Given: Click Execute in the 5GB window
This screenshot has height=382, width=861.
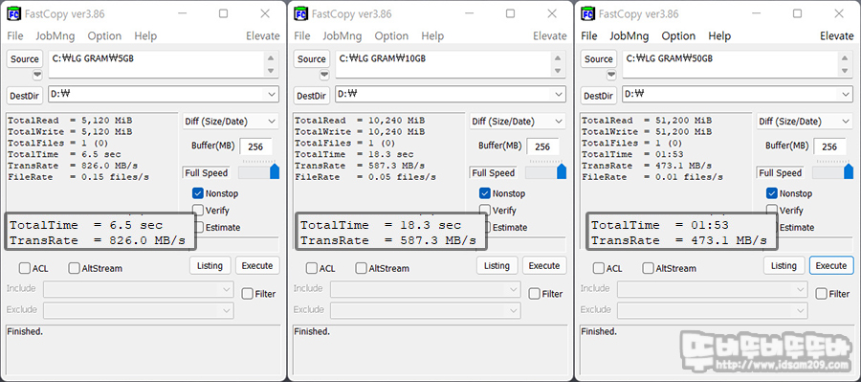Looking at the screenshot, I should [257, 265].
